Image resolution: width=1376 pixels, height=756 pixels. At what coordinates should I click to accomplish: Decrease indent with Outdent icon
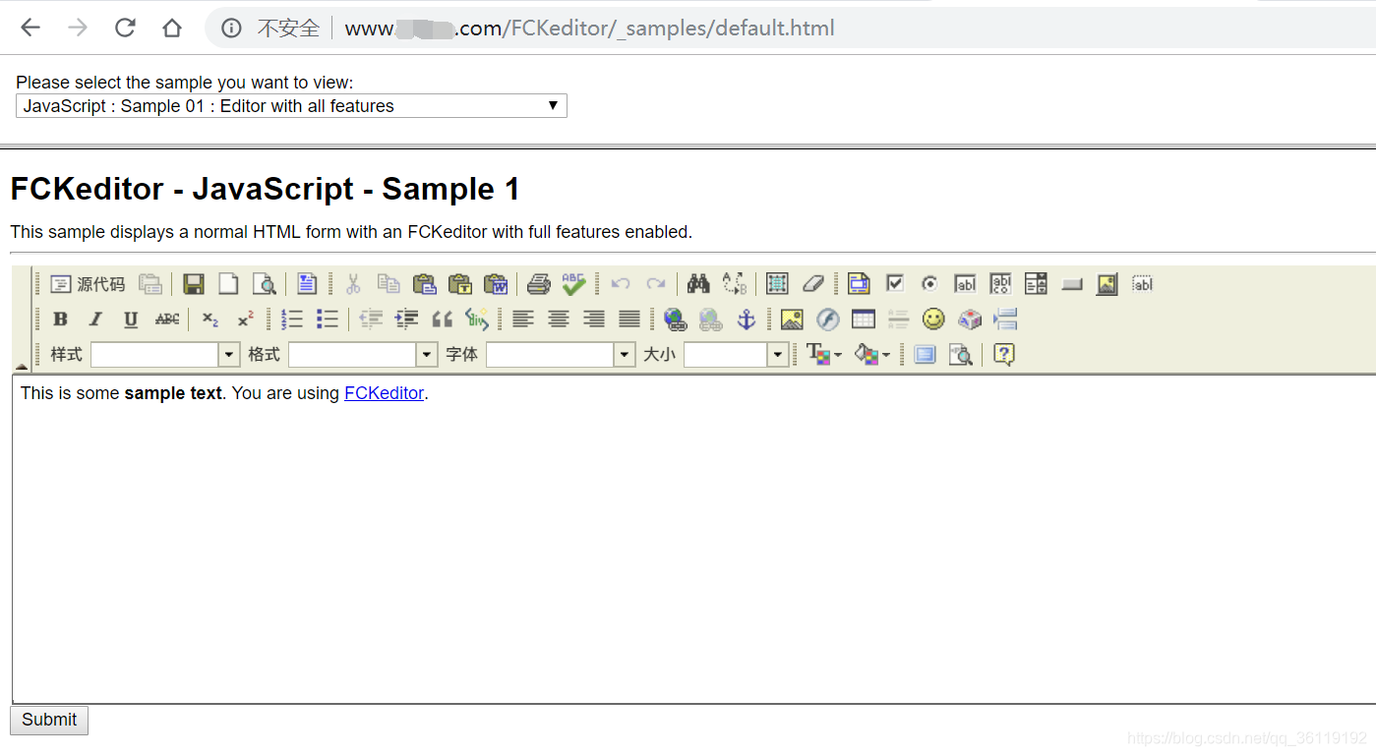(371, 319)
